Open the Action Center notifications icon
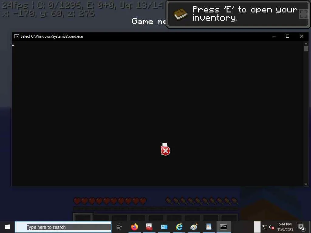Screen dimensions: 311x233 [x=301, y=227]
